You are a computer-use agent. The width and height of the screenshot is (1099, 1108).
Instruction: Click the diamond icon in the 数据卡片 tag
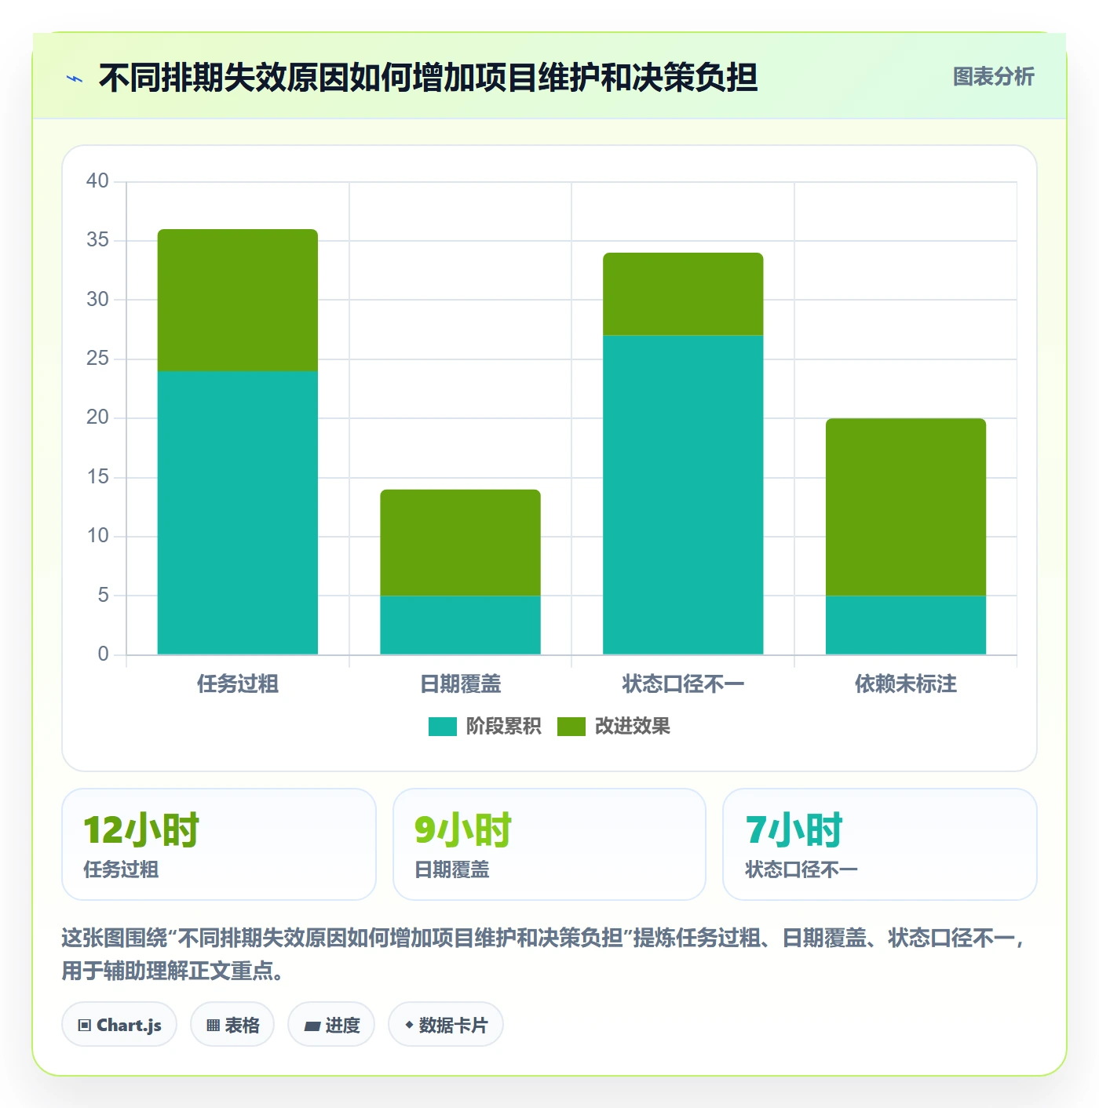point(409,1025)
